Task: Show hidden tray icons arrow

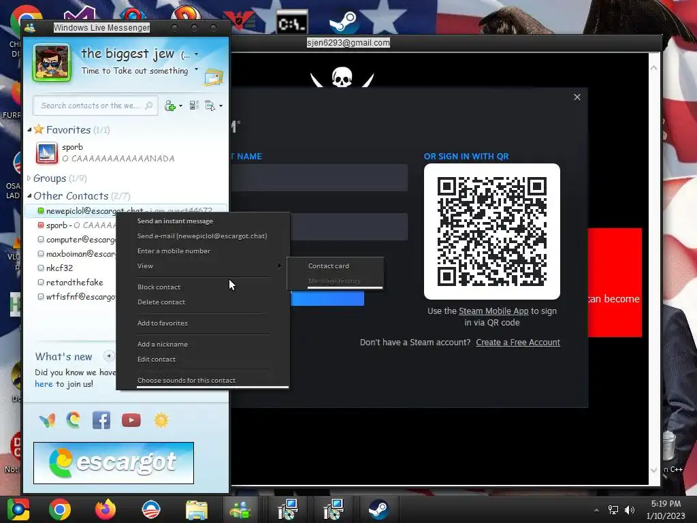Action: coord(596,510)
